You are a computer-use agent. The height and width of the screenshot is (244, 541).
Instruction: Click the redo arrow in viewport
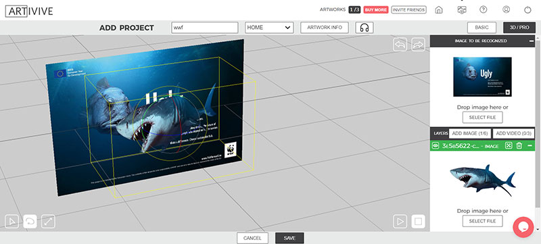tap(418, 45)
